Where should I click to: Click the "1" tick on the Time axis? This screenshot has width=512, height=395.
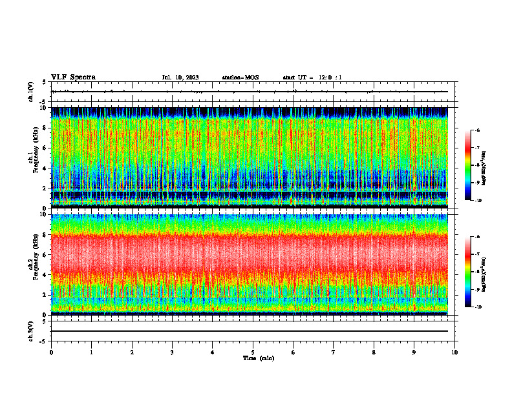pyautogui.click(x=91, y=352)
